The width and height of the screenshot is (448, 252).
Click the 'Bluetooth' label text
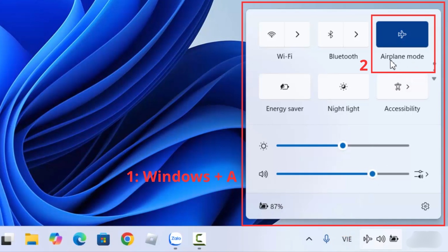pyautogui.click(x=343, y=56)
